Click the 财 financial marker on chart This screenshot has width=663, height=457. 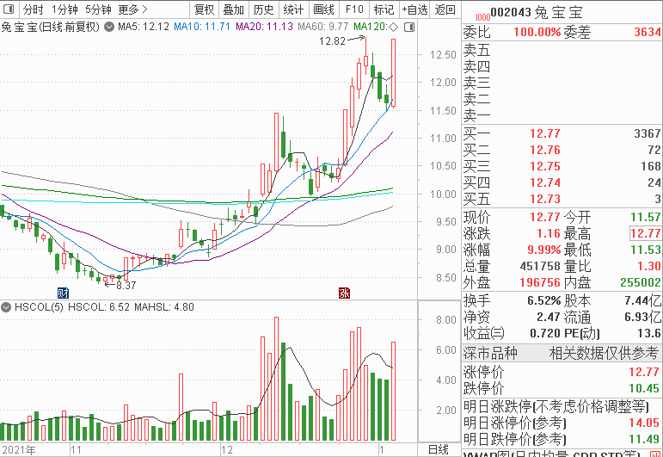tap(63, 293)
